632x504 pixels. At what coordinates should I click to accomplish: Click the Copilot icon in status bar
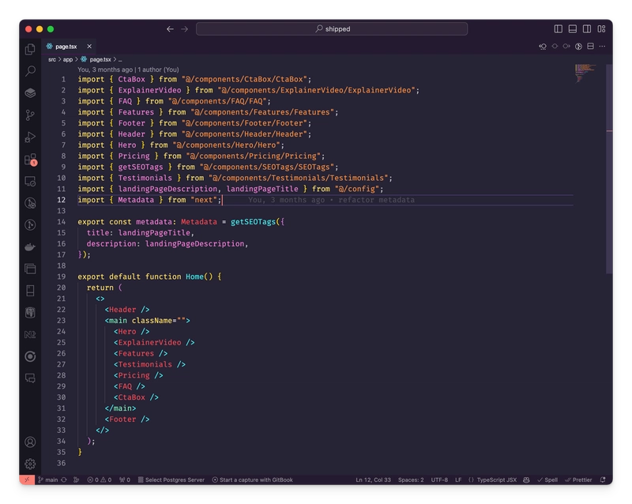tap(526, 480)
